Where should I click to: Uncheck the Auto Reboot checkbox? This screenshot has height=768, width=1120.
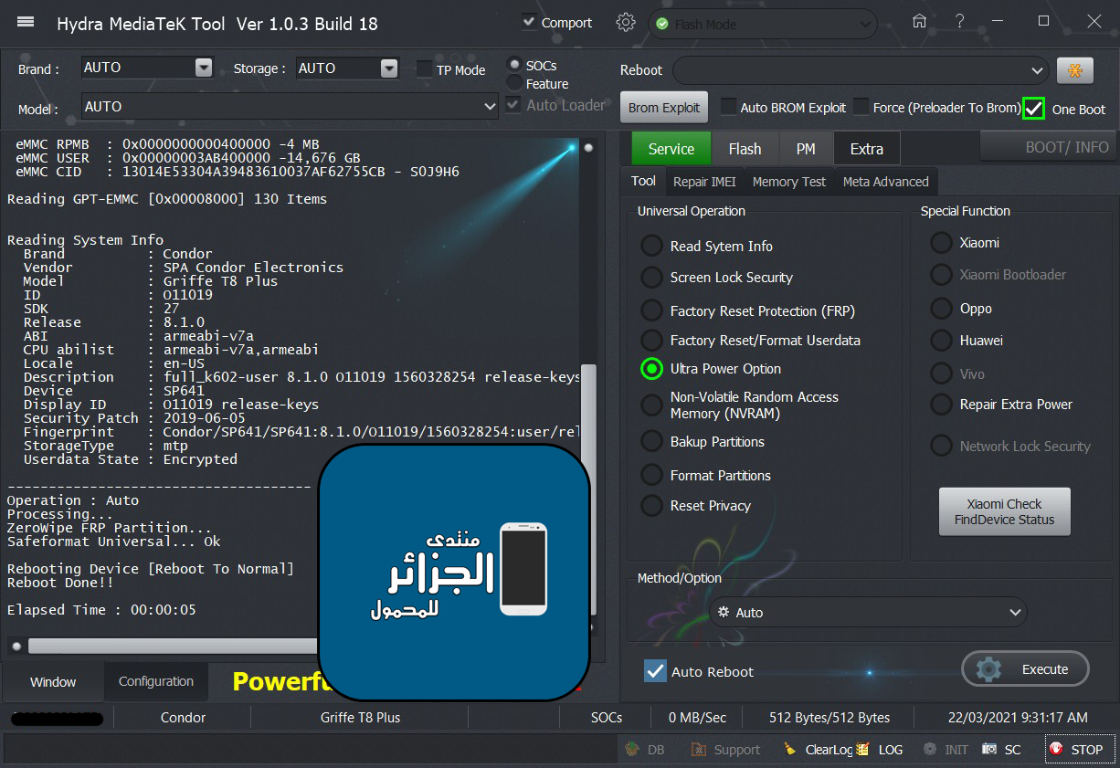[655, 671]
